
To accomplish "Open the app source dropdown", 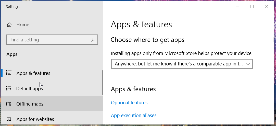I will coord(182,64).
